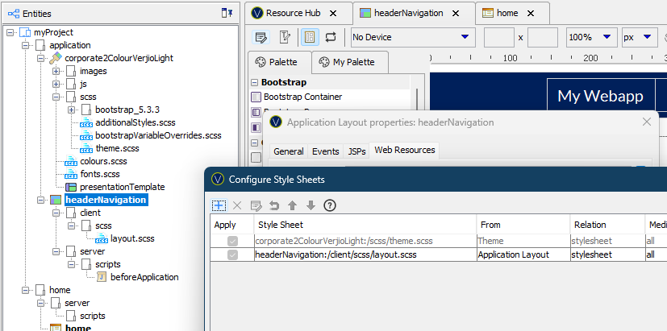
Task: Click the device width input field
Action: (498, 37)
